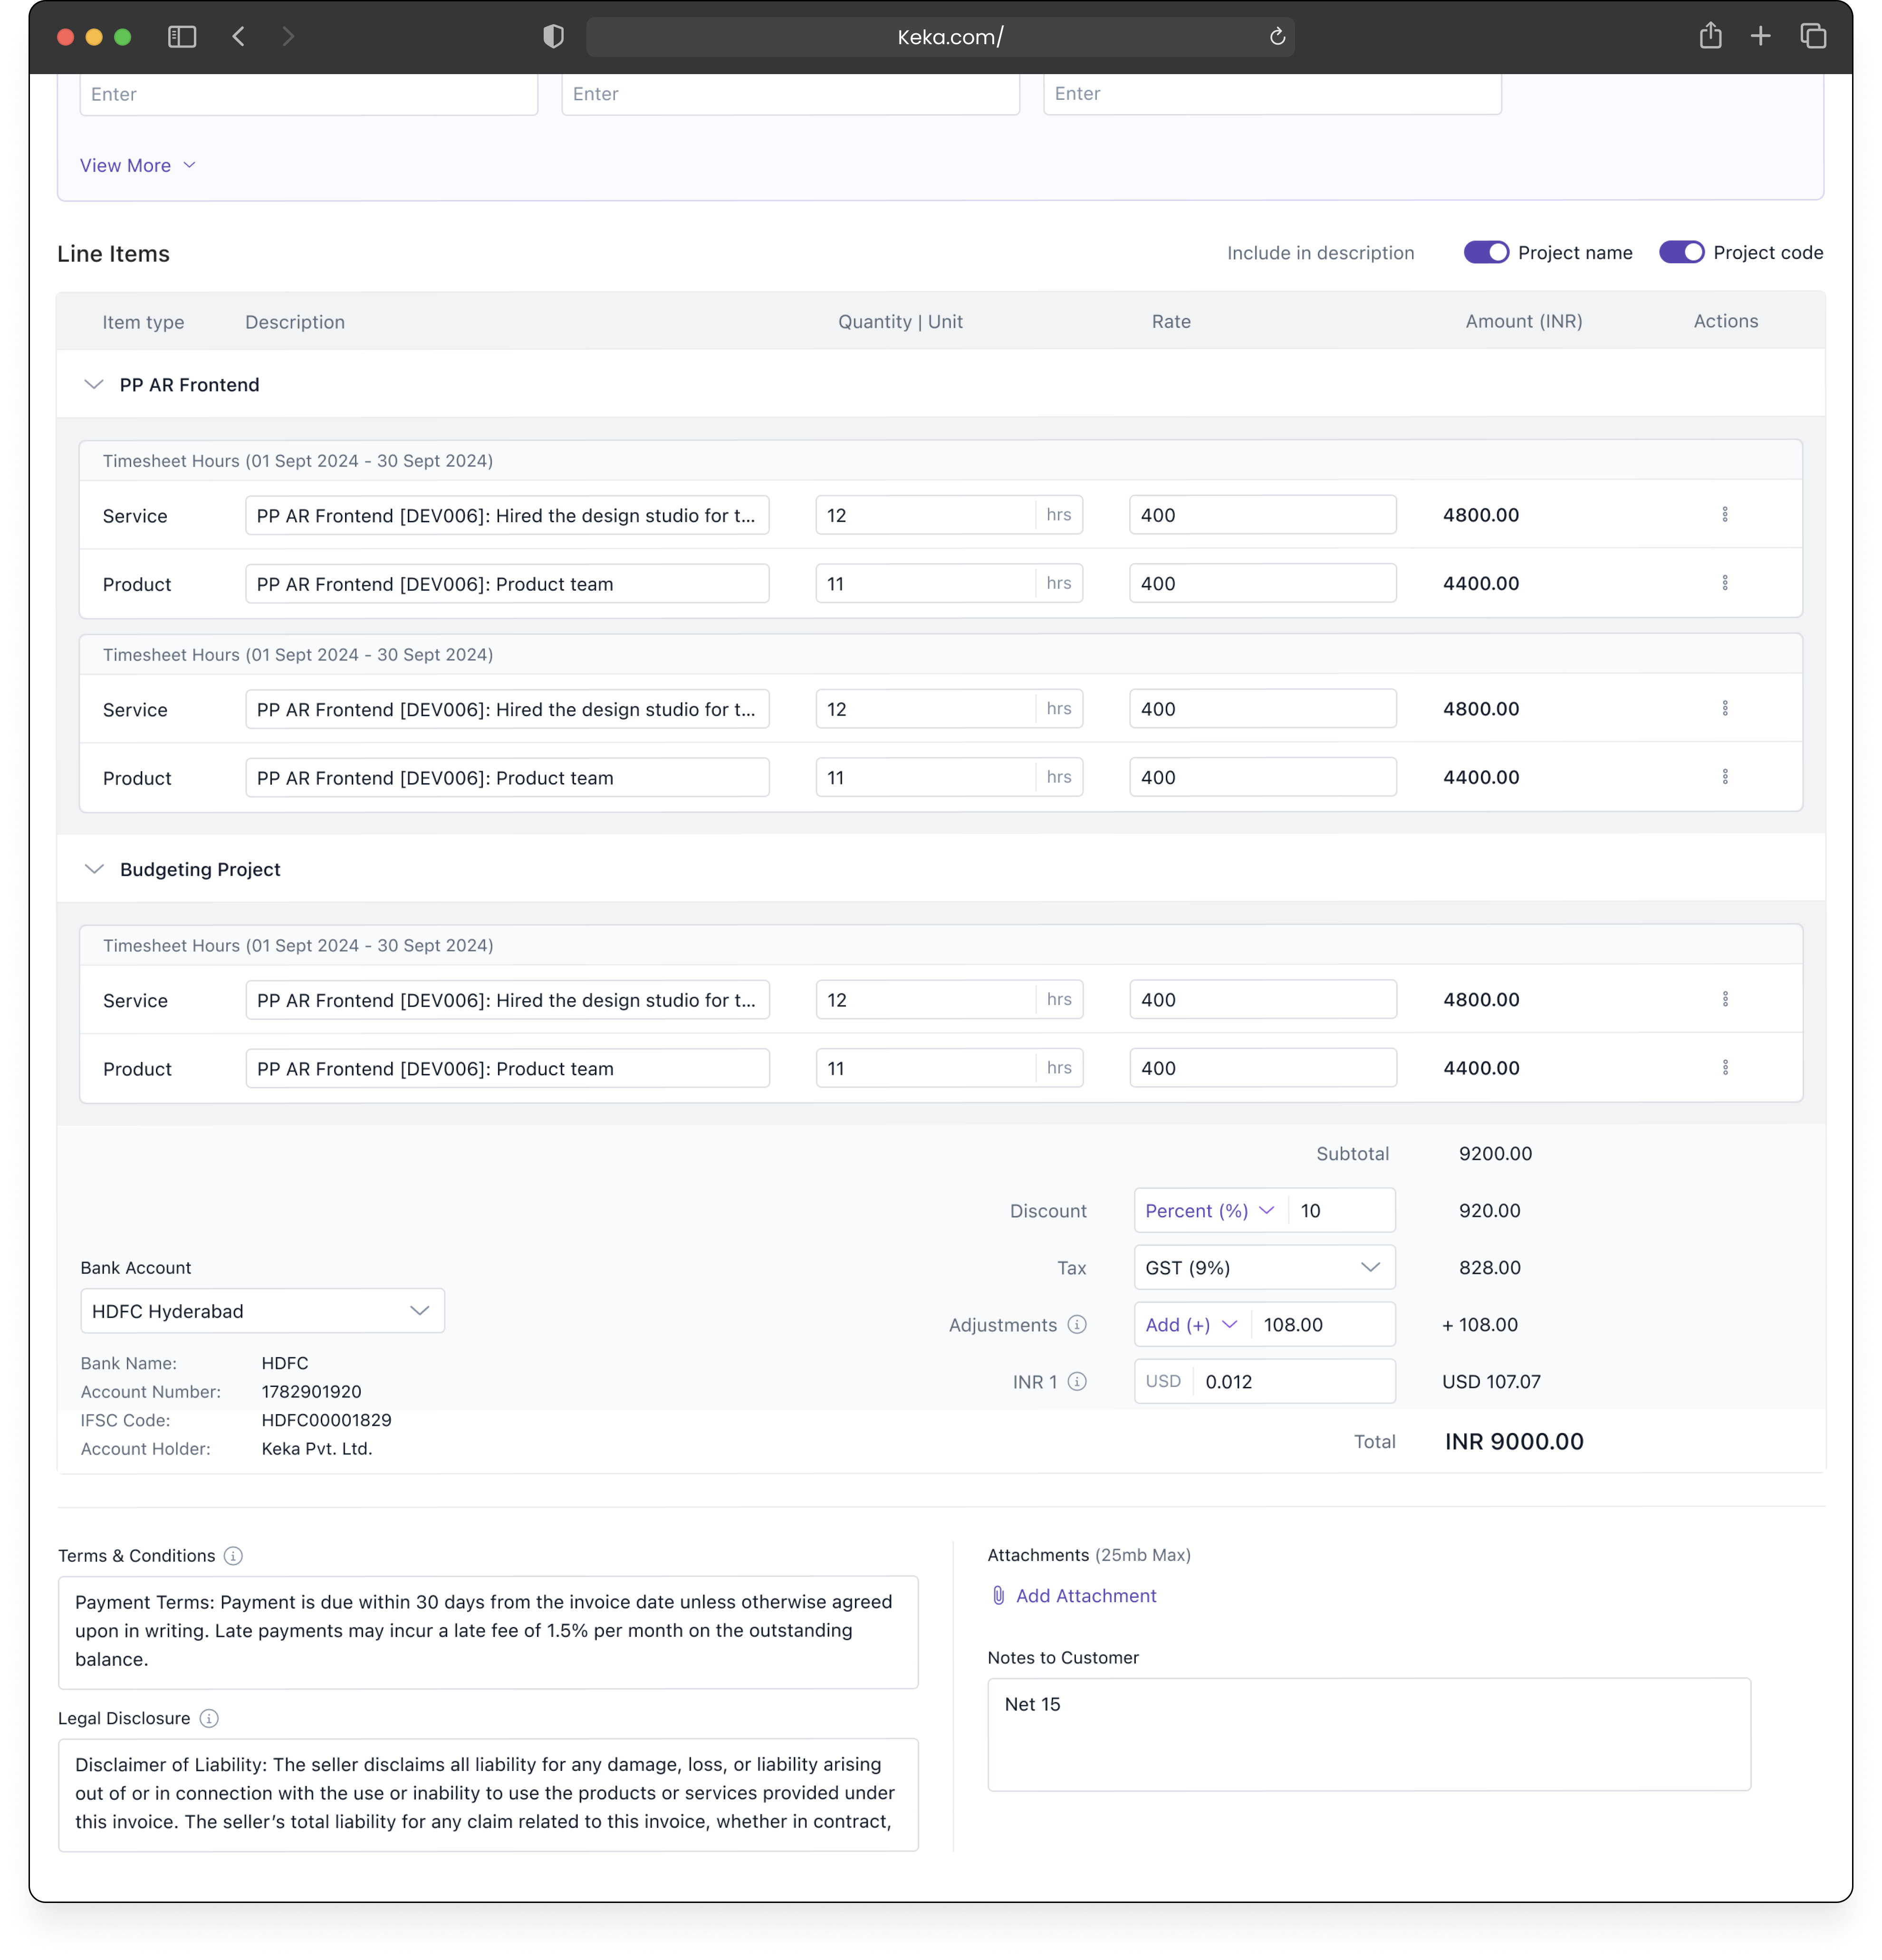The width and height of the screenshot is (1882, 1960).
Task: Open actions for Budgeting Project Product row
Action: click(1725, 1068)
